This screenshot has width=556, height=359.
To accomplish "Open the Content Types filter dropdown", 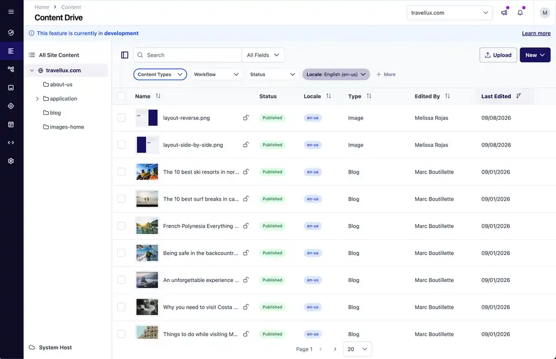I will click(160, 74).
